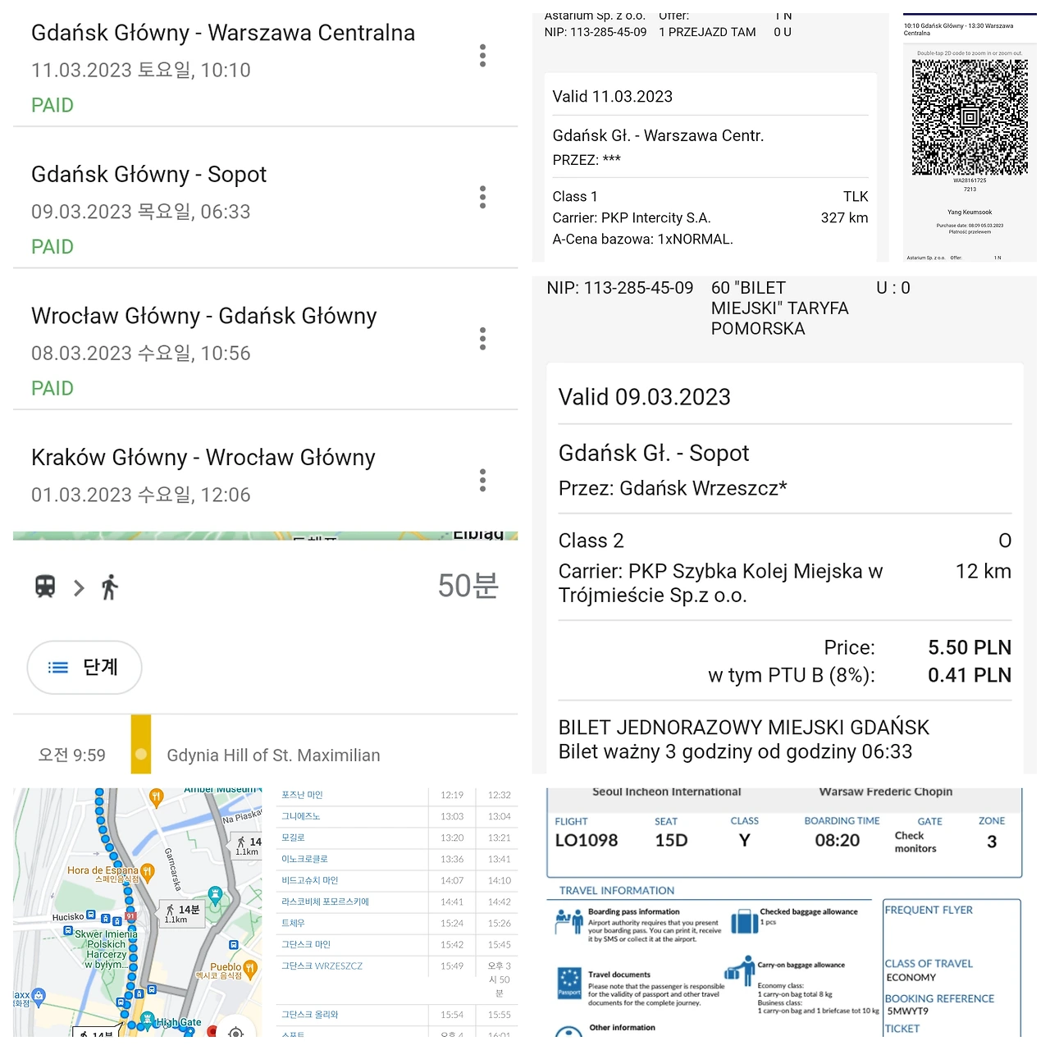
Task: Open more options for Wrocław Główny - Gdańsk Główny
Action: (482, 339)
